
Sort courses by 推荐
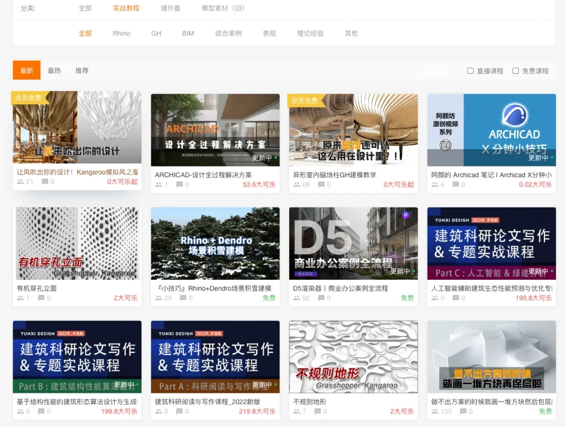point(82,70)
